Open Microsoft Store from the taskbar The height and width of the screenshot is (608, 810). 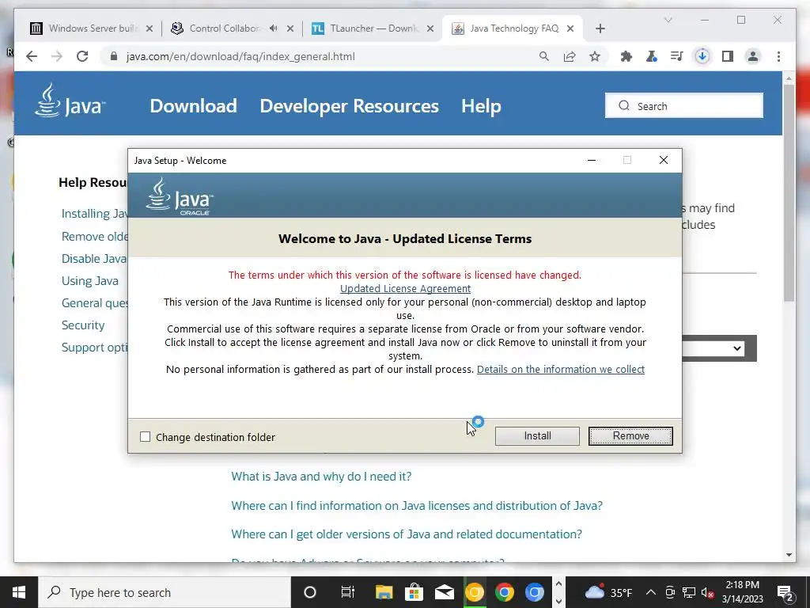[x=414, y=592]
